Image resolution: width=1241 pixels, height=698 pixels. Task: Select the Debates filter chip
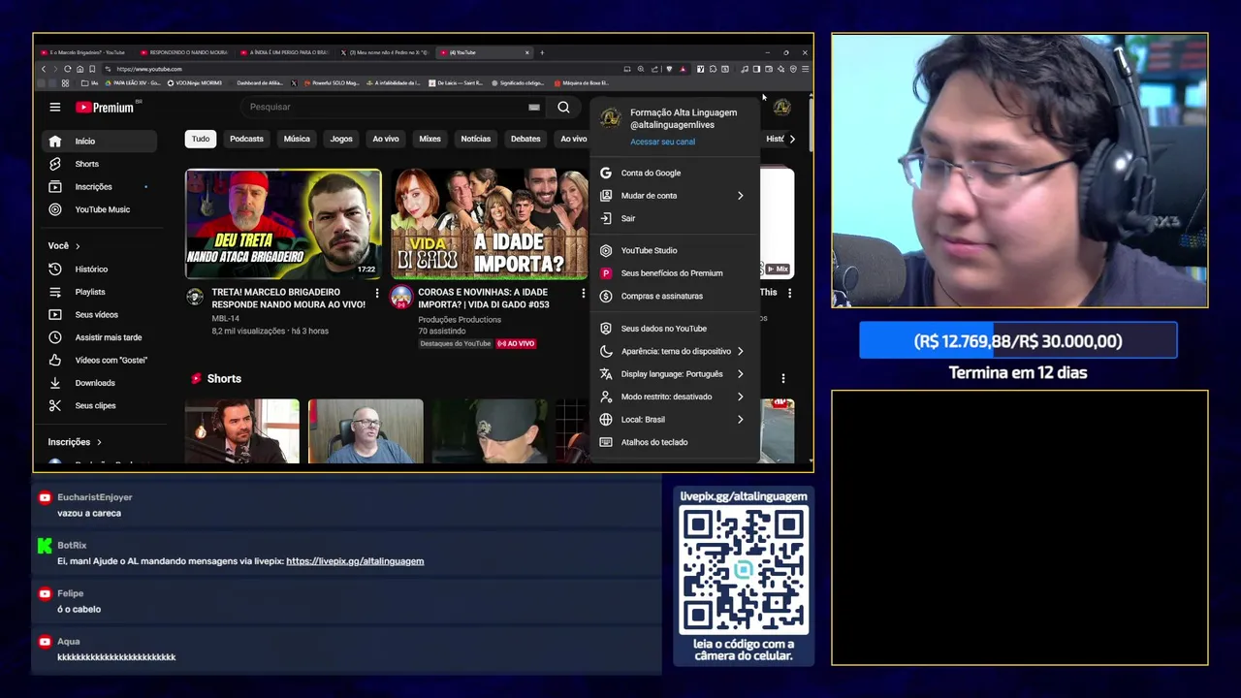525,139
